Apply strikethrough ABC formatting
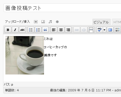The height and width of the screenshot is (97, 121). (x=22, y=30)
